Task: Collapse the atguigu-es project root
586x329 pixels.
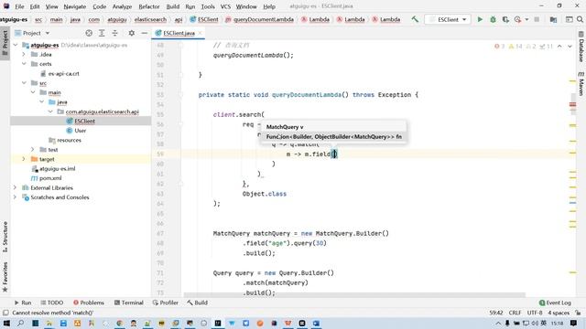Action: [16, 45]
